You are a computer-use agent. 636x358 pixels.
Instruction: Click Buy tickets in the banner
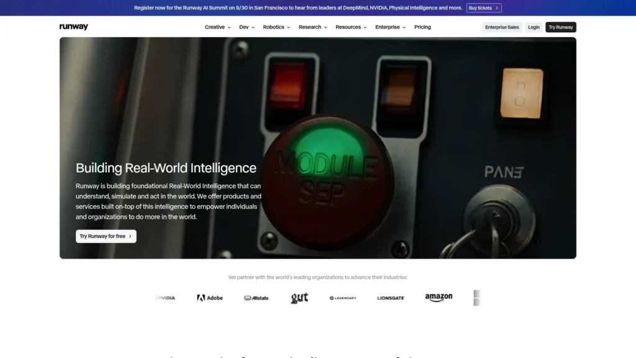point(483,7)
